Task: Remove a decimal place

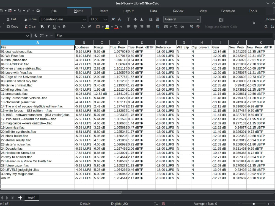Action: click(198, 27)
